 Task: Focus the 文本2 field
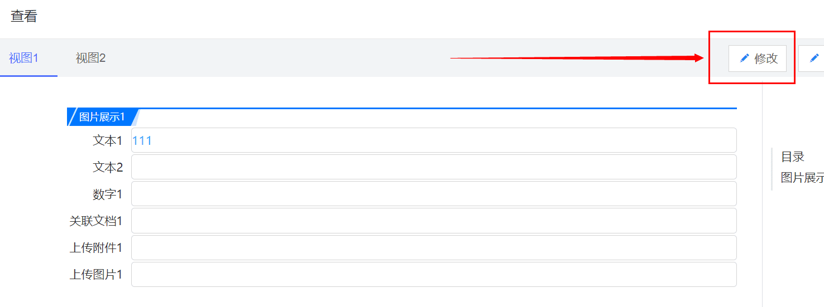pyautogui.click(x=434, y=167)
